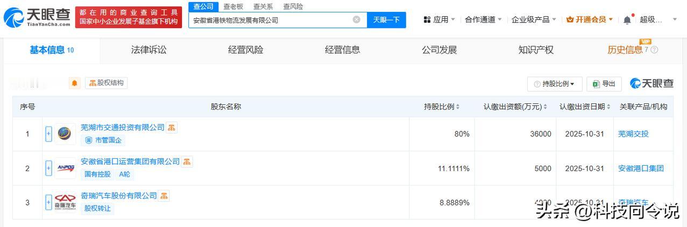Viewport: 687px width, 227px height.
Task: Select 查风险 search mode tab
Action: (x=293, y=6)
